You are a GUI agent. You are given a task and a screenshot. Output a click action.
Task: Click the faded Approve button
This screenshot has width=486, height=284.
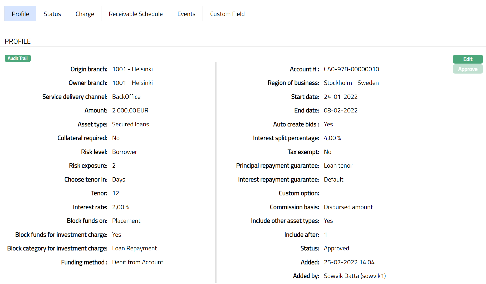(468, 69)
